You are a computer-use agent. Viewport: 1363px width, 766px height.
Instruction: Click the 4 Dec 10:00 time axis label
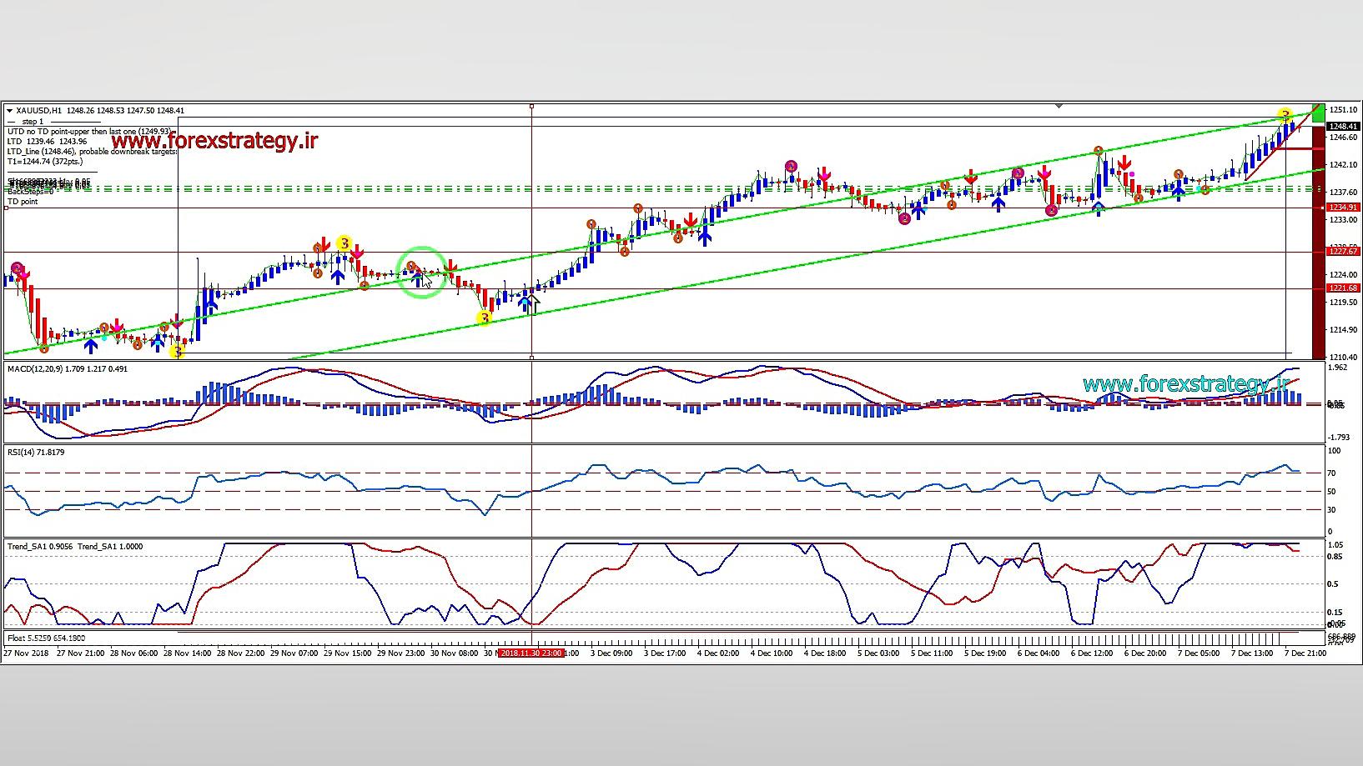pos(772,653)
